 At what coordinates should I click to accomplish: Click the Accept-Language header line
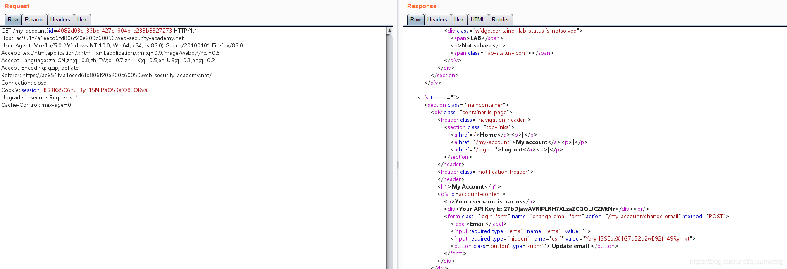(x=108, y=61)
